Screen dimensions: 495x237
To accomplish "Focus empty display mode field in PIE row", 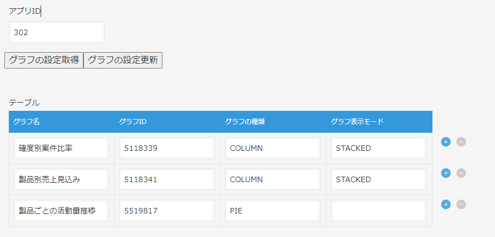I will coord(379,211).
